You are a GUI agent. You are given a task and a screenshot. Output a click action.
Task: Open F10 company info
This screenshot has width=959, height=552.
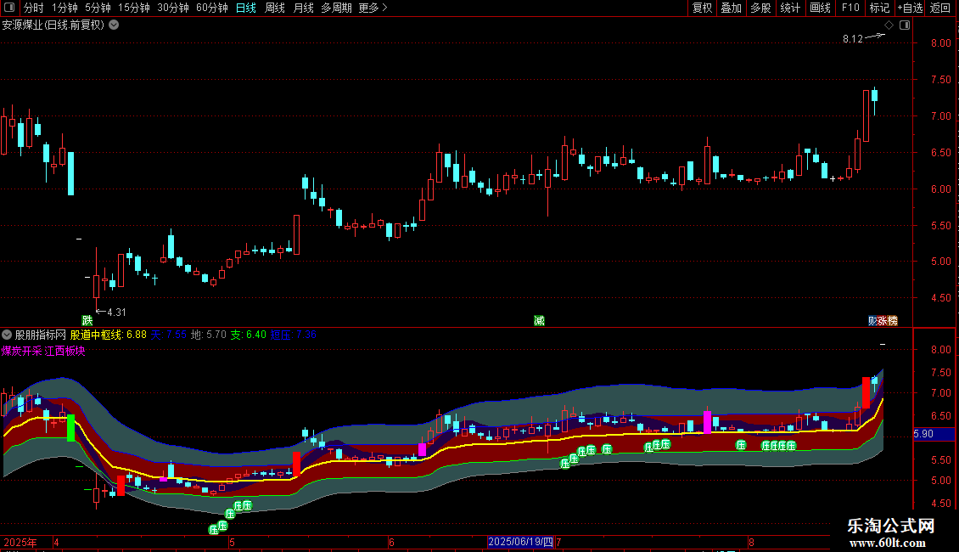[850, 8]
